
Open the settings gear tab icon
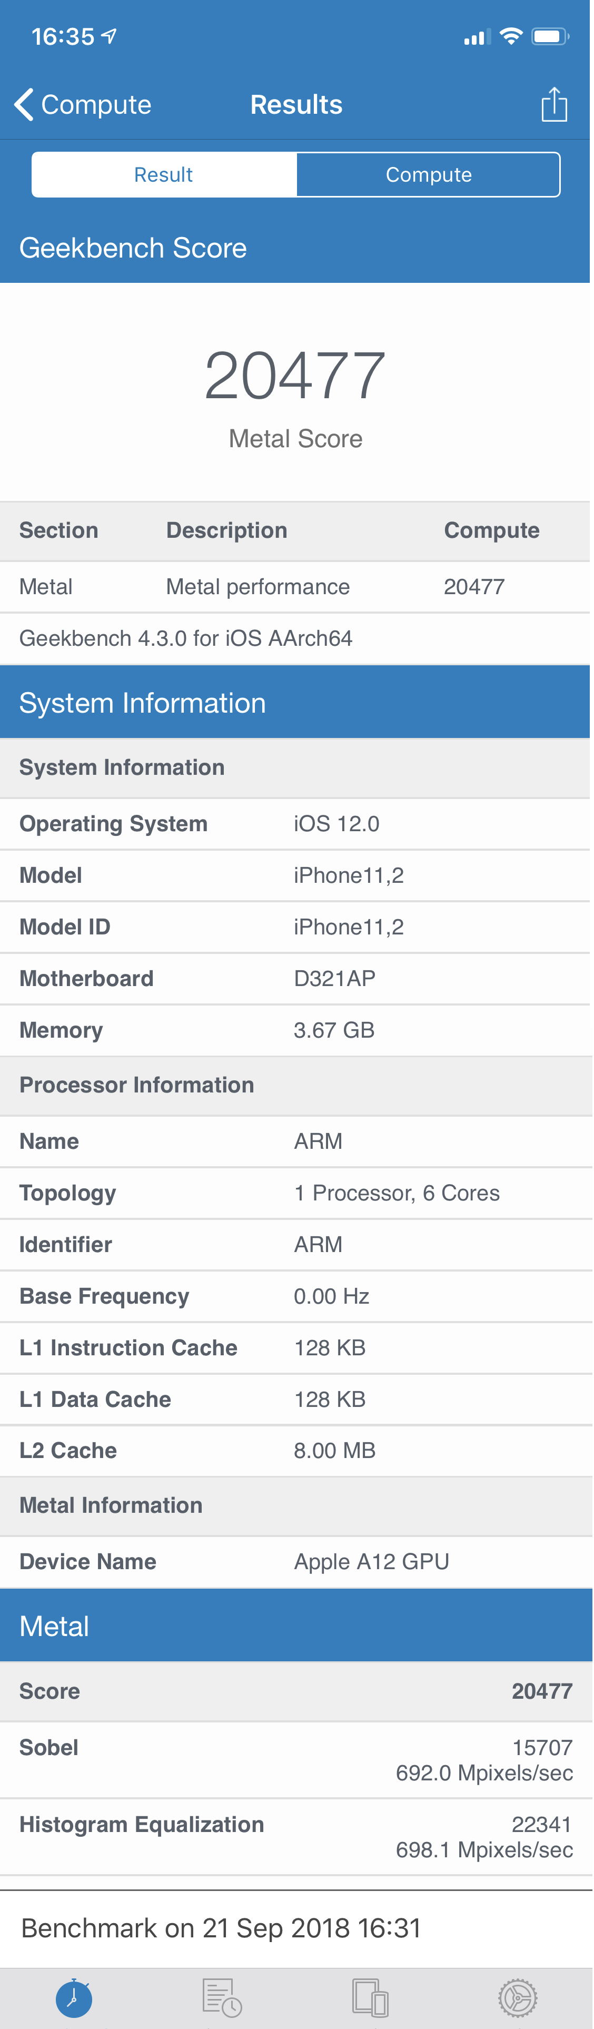pos(518,1997)
